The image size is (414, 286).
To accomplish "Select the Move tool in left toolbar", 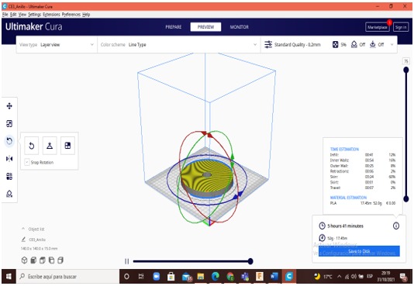I will pyautogui.click(x=9, y=106).
